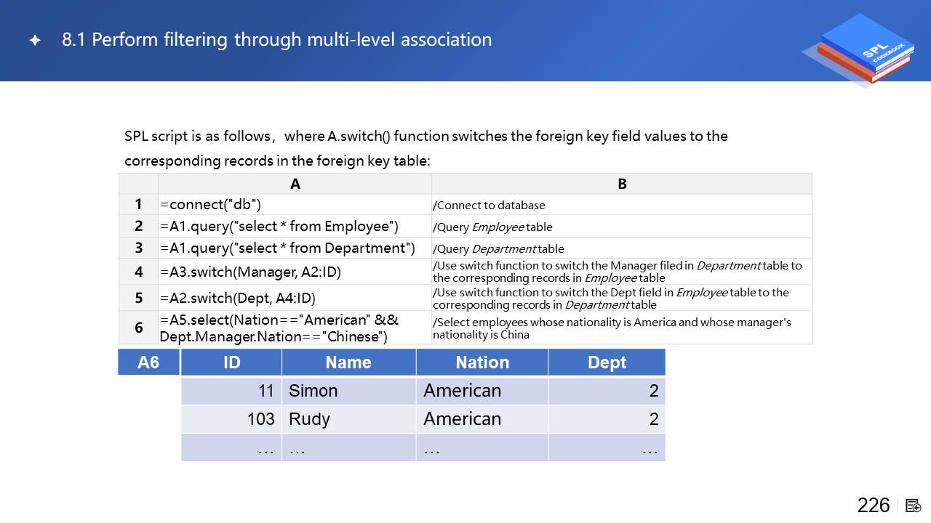Image resolution: width=931 pixels, height=523 pixels.
Task: Click the =A2.switch(Dept, A4:ID) cell
Action: (x=295, y=298)
